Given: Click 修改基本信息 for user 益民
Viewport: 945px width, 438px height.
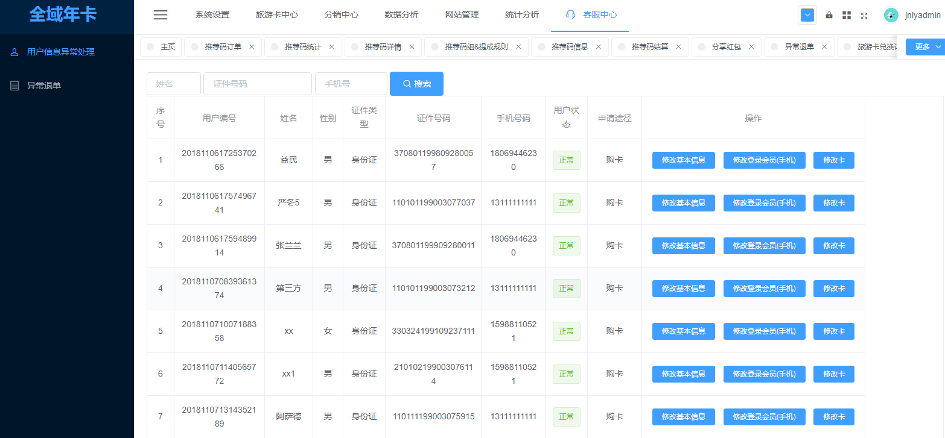Looking at the screenshot, I should (x=683, y=160).
